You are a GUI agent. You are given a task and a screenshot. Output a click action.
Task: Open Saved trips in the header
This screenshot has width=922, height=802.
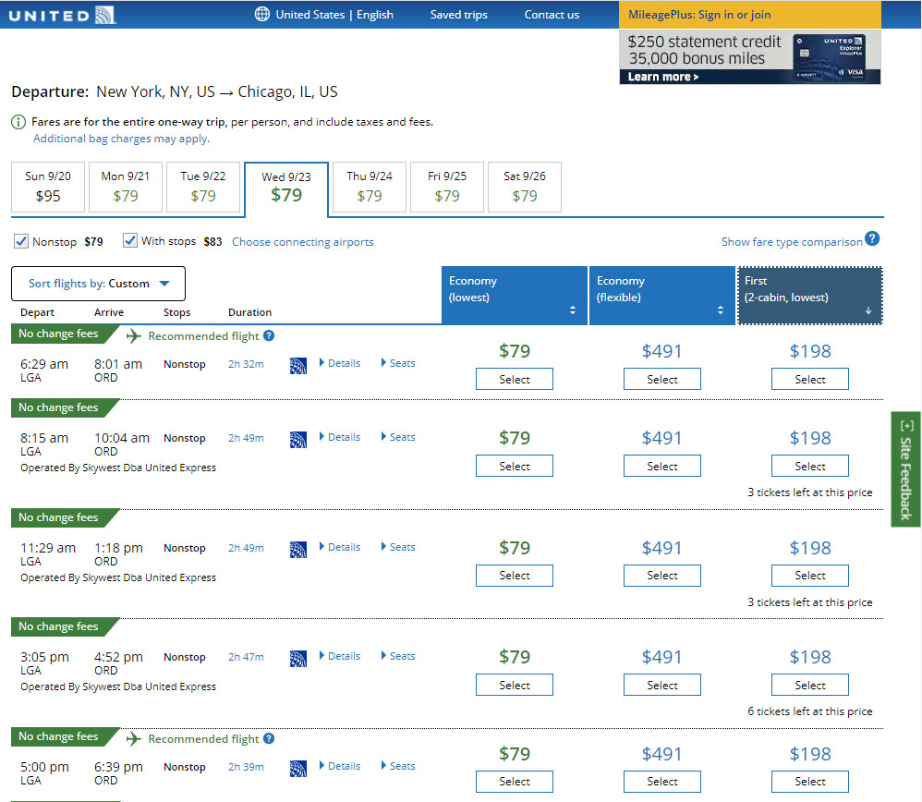458,15
